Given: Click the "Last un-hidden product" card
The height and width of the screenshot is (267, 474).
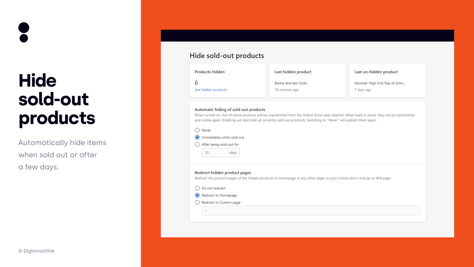Looking at the screenshot, I should pos(387,80).
